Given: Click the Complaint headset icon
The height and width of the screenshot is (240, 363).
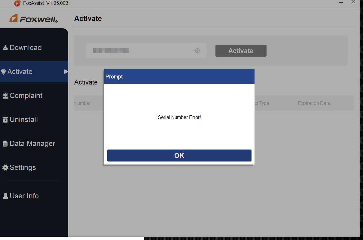Looking at the screenshot, I should [x=5, y=96].
